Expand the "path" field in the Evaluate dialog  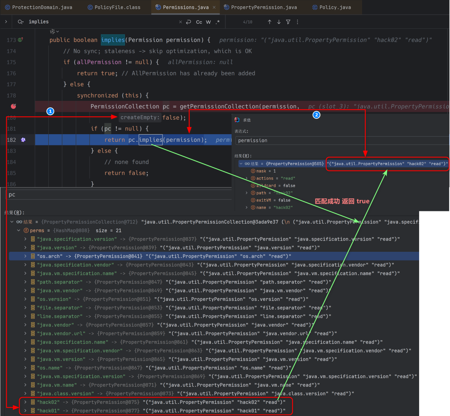coord(247,193)
